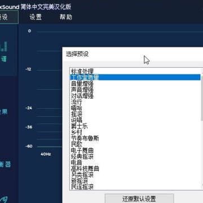Click the rocket icon at sidebar bottom
Image resolution: width=203 pixels, height=203 pixels.
[x=4, y=200]
